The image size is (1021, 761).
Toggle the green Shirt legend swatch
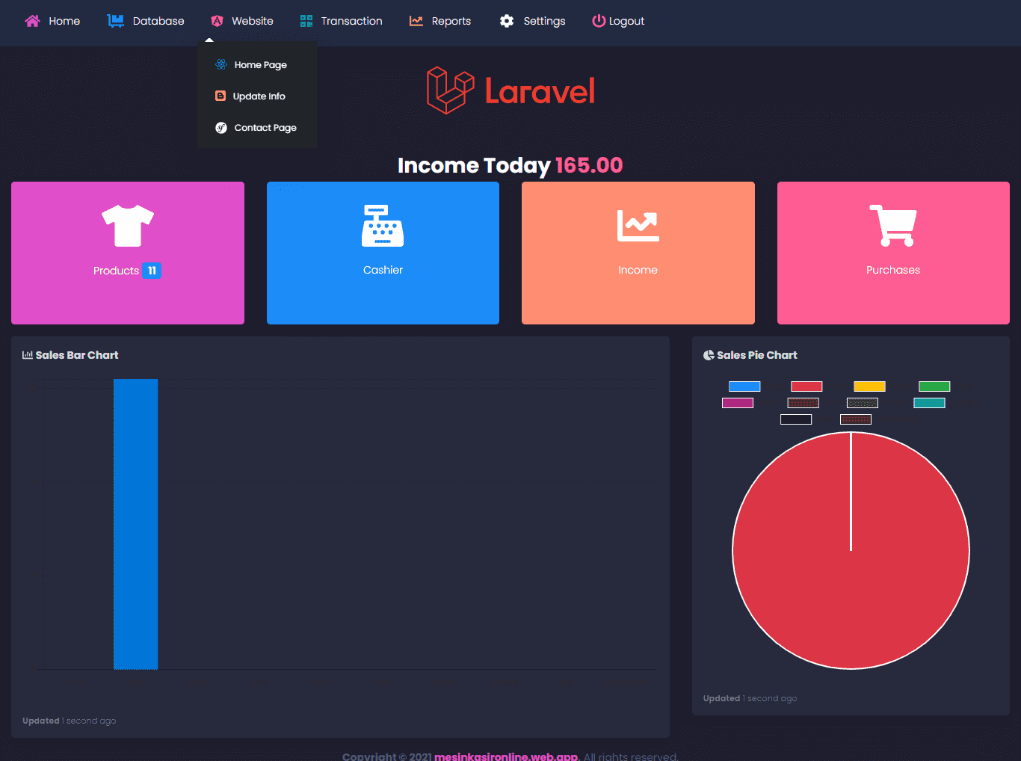tap(934, 386)
